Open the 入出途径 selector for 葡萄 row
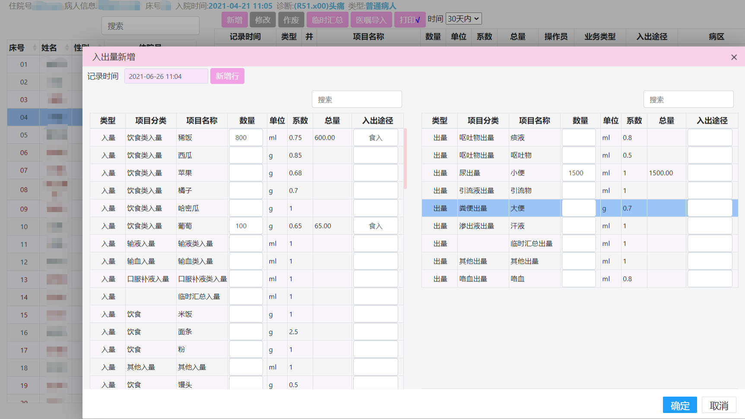 (x=375, y=225)
